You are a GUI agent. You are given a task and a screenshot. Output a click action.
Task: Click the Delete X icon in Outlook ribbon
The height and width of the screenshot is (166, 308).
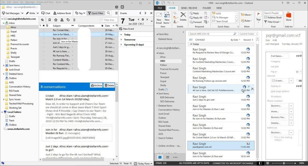[x=183, y=16]
